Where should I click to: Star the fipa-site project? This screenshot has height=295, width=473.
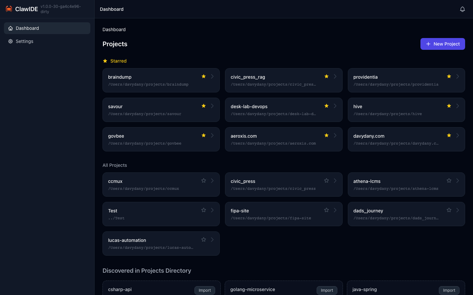[326, 210]
